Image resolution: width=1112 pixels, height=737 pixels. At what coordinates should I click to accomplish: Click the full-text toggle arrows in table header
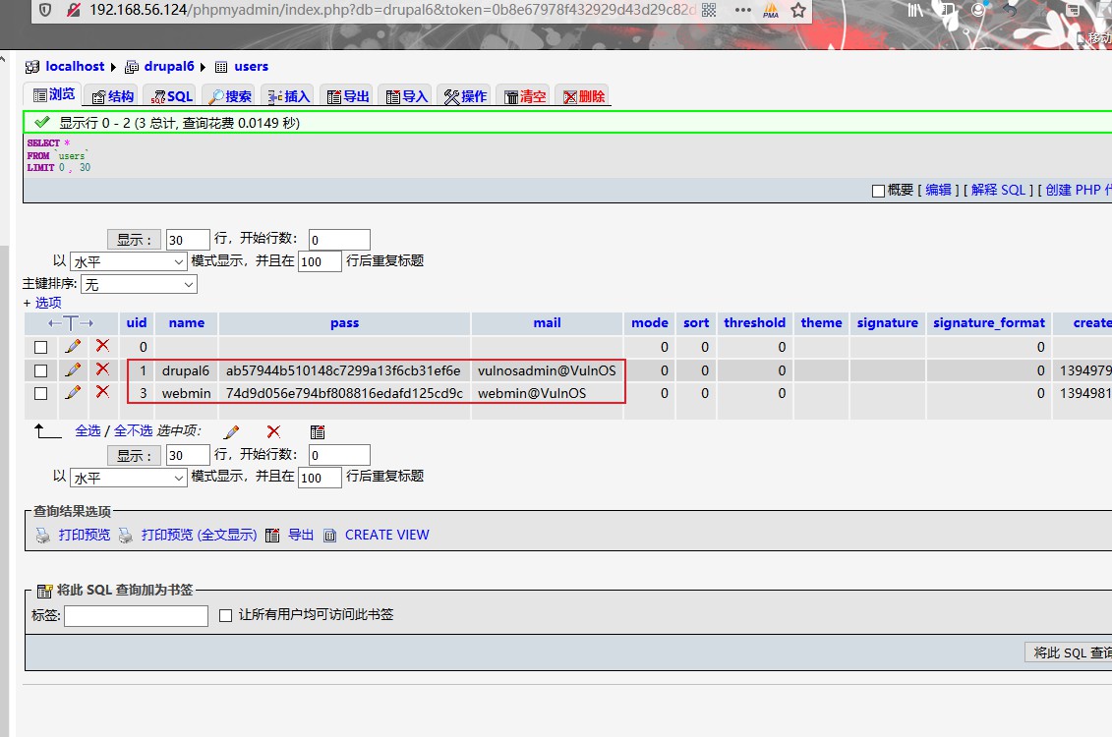tap(71, 323)
